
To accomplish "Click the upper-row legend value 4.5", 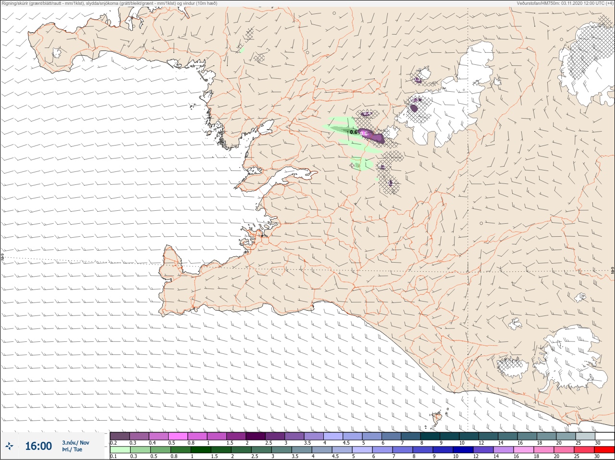I will coord(346,443).
